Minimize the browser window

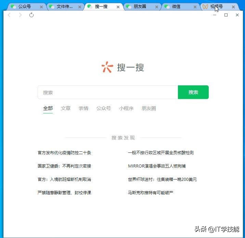215,15
